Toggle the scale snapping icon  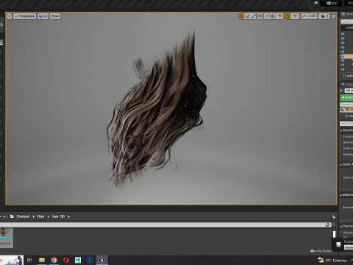[x=304, y=16]
